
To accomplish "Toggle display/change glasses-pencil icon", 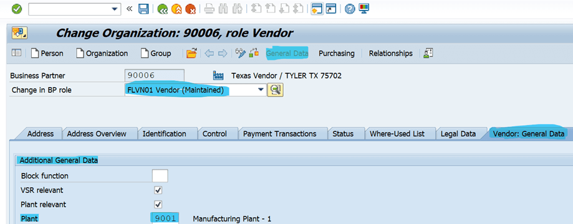I will click(241, 54).
